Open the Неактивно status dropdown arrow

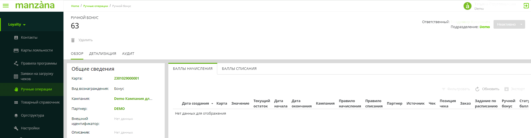click(521, 24)
